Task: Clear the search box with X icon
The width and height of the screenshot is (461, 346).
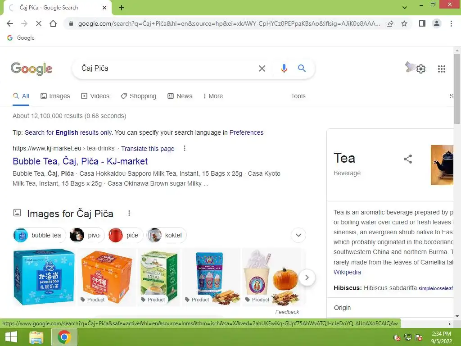Action: click(262, 68)
